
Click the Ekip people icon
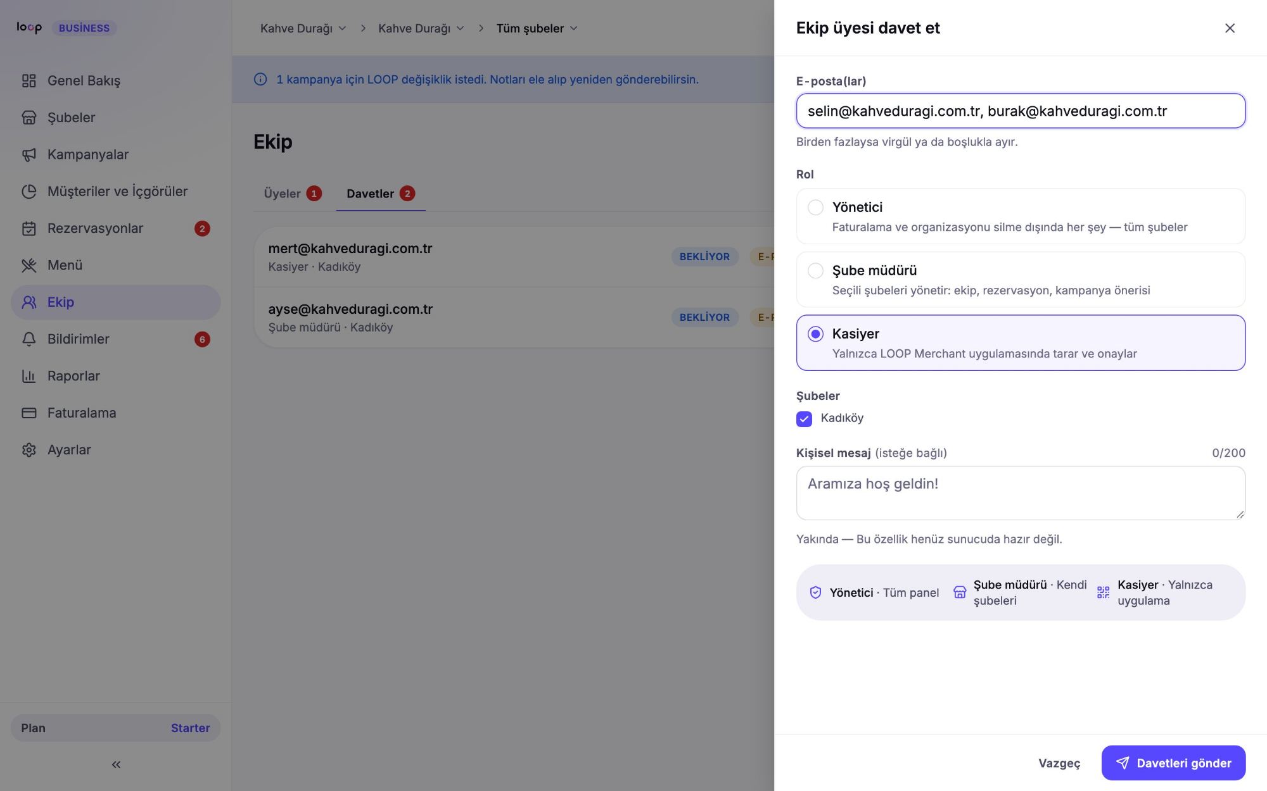[x=29, y=302]
